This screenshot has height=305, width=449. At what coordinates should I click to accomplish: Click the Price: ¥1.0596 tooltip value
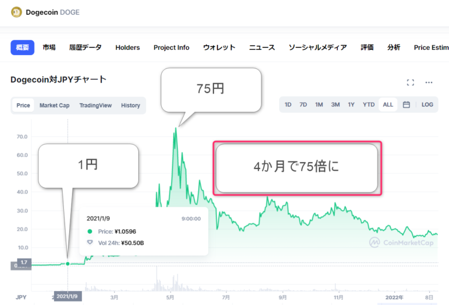coord(117,231)
